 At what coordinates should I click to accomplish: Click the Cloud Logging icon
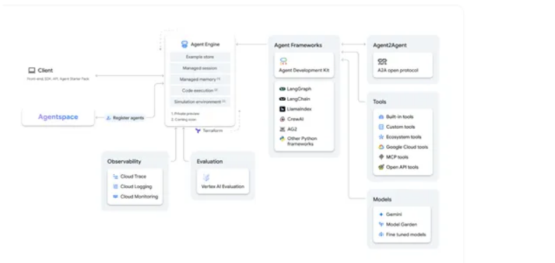point(116,187)
